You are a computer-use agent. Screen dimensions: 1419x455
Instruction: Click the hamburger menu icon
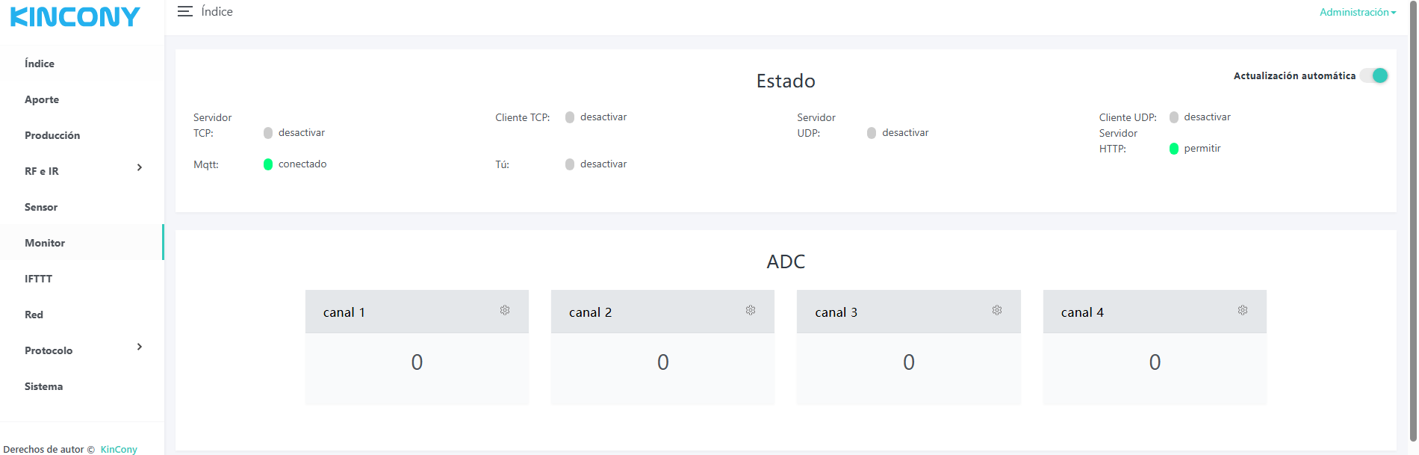(x=184, y=11)
